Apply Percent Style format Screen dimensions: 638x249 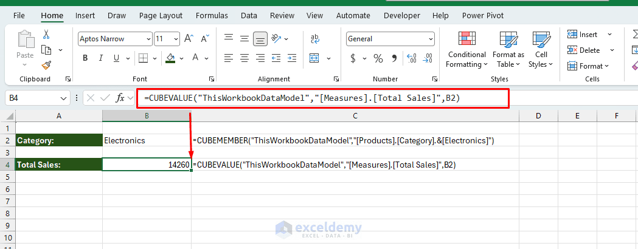point(378,58)
